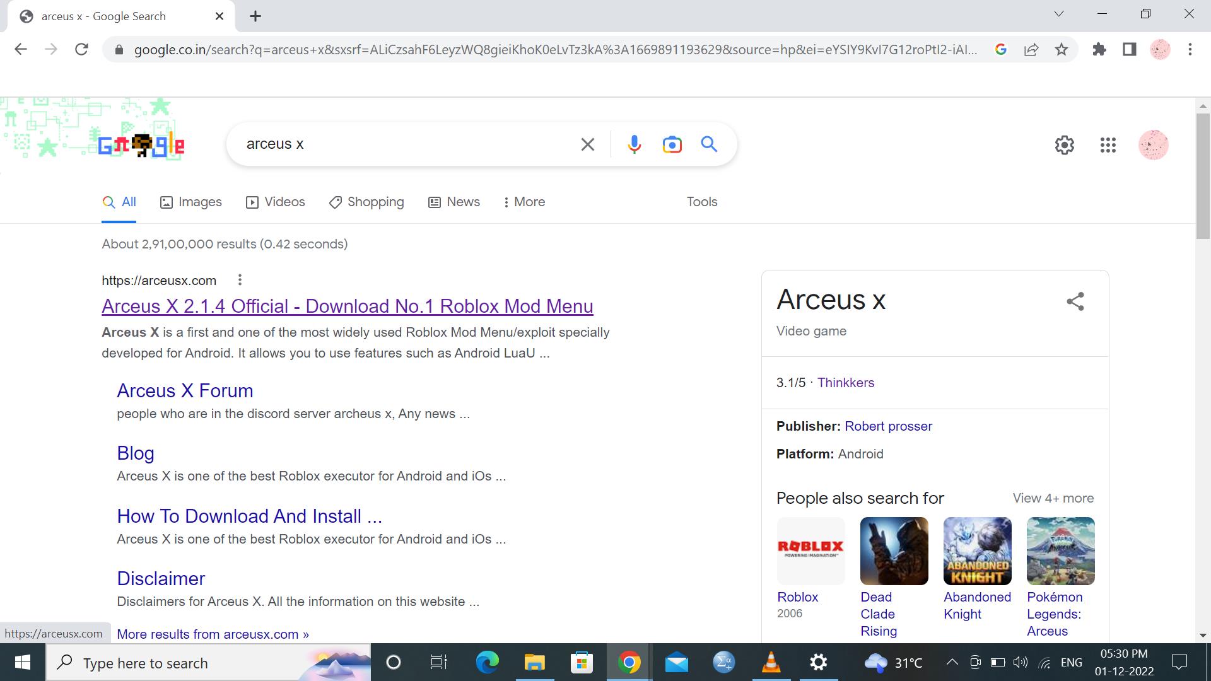Screen dimensions: 1211x681
Task: Open Cortana circle icon in taskbar
Action: coord(394,663)
